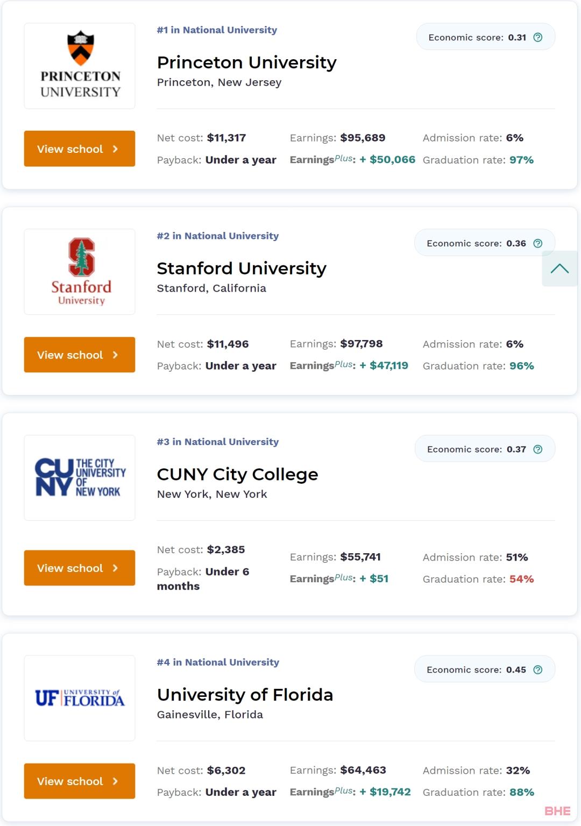Click the #1 in National University ranking link
581x826 pixels.
tap(217, 30)
